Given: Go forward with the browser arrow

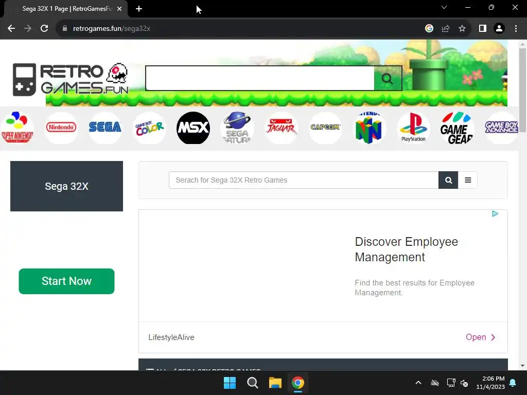Looking at the screenshot, I should pos(28,29).
